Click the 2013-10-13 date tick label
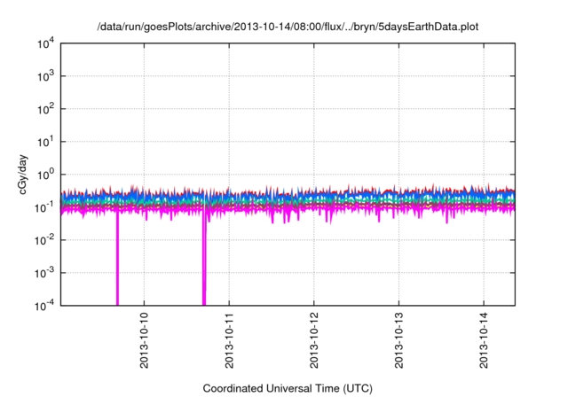This screenshot has height=397, width=568. pos(398,340)
